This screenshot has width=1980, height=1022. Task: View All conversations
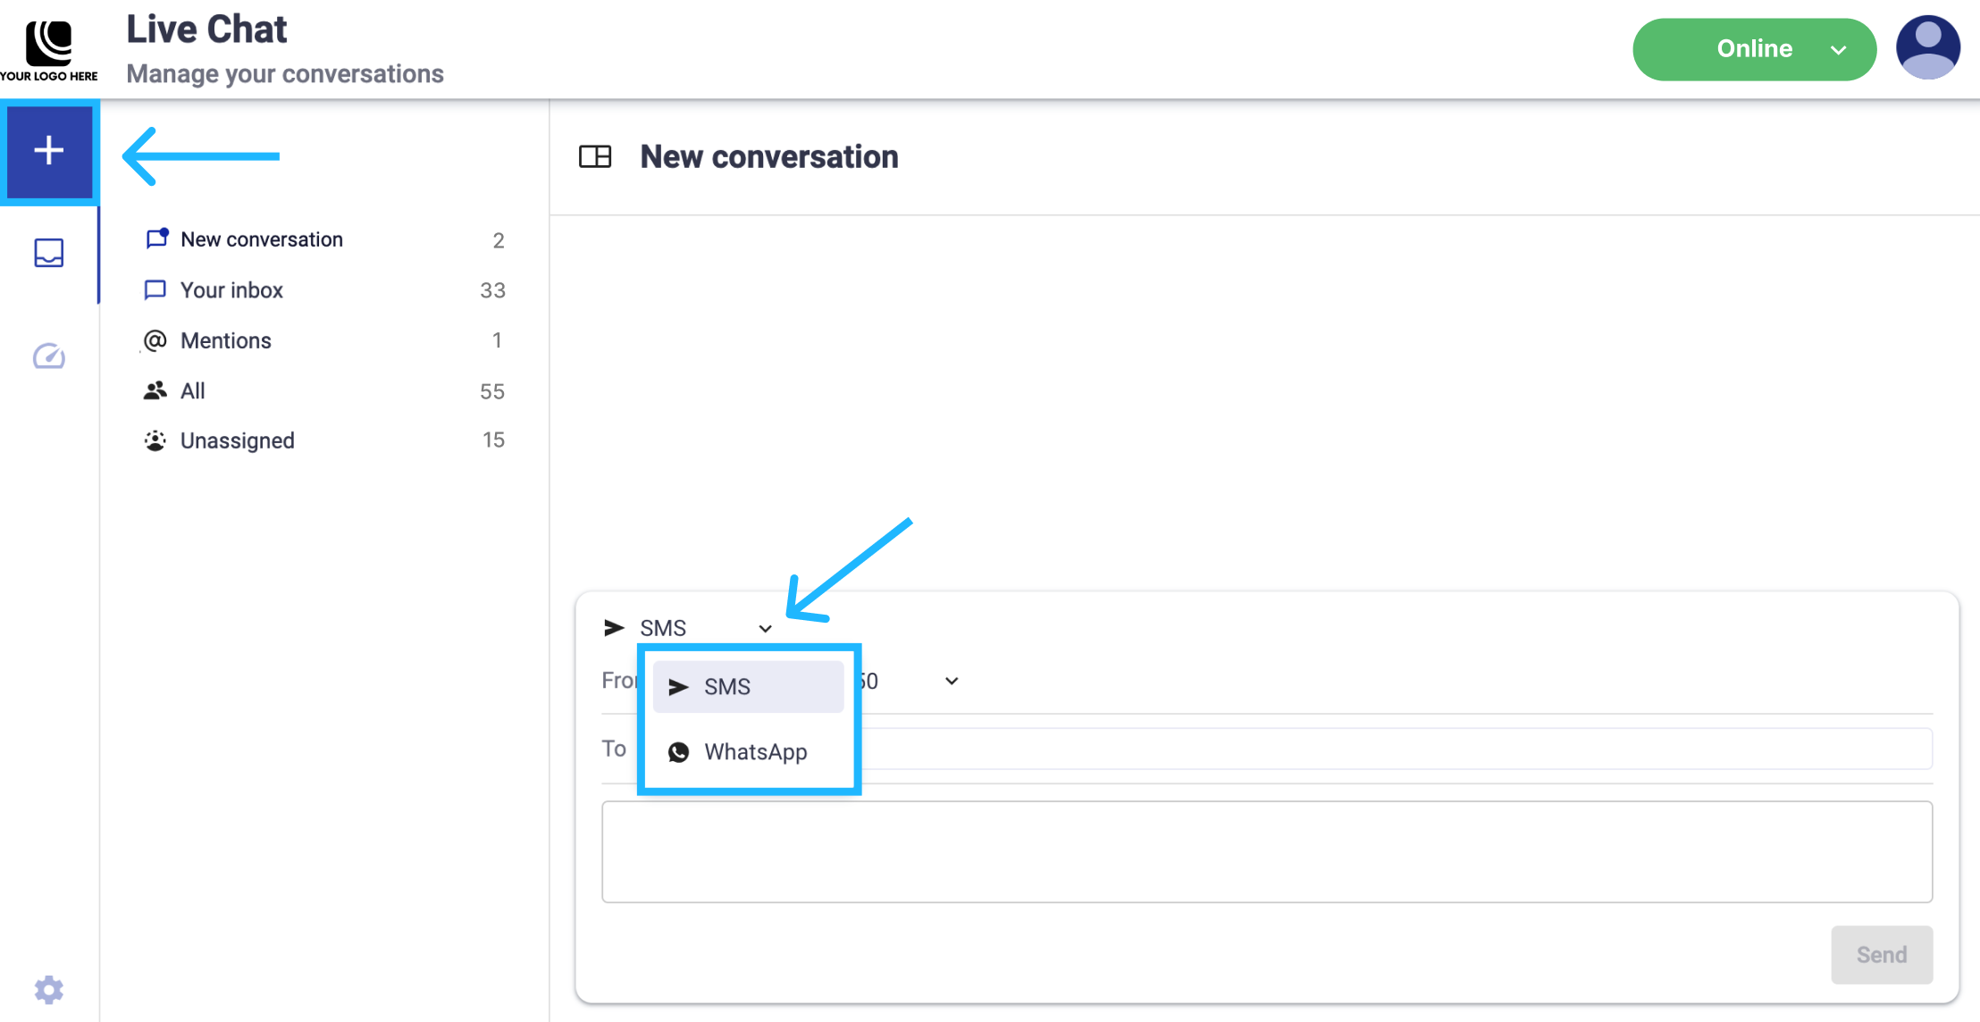click(193, 391)
